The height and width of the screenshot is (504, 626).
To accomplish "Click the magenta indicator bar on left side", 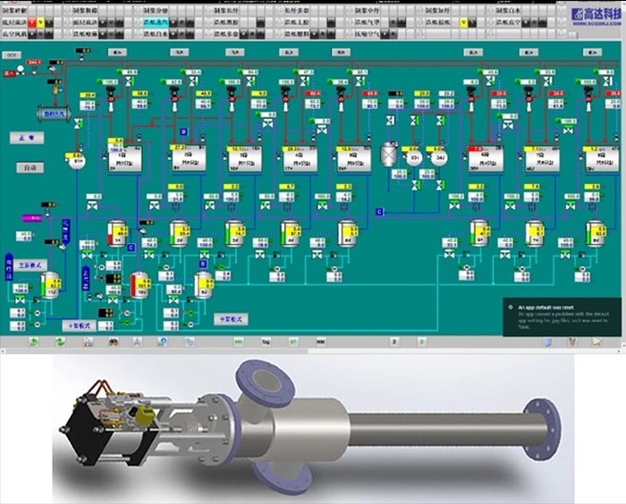I will [x=30, y=218].
